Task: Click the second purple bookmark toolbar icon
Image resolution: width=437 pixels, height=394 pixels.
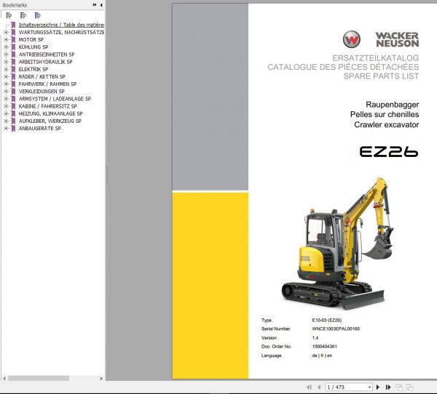Action: [23, 15]
